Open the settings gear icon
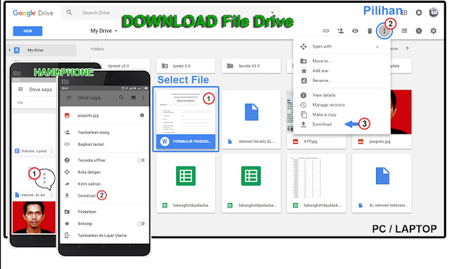This screenshot has height=269, width=449. [x=434, y=31]
